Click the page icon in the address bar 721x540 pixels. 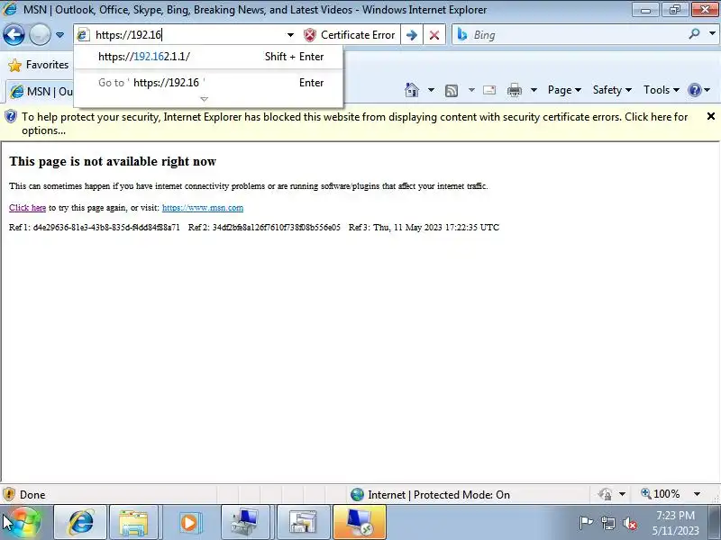tap(83, 34)
